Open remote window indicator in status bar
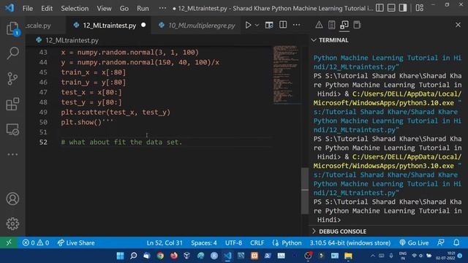The height and width of the screenshot is (263, 468). pos(9,243)
